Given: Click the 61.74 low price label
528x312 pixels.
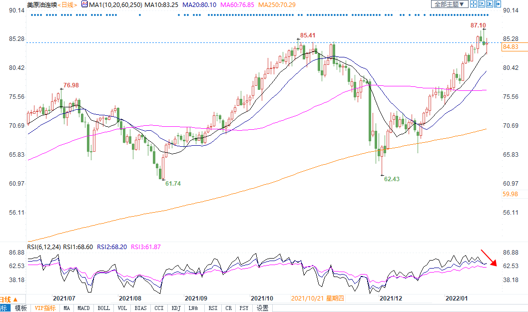Looking at the screenshot, I should pyautogui.click(x=173, y=184).
